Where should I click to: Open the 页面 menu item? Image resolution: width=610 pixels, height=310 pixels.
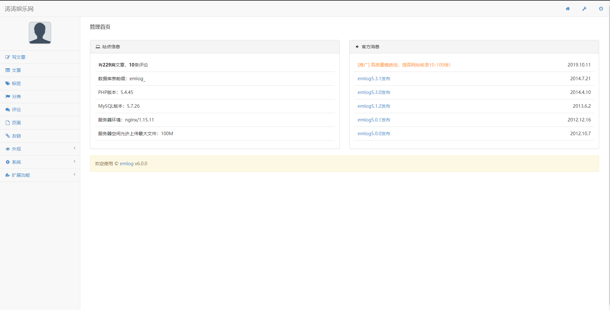pyautogui.click(x=16, y=123)
